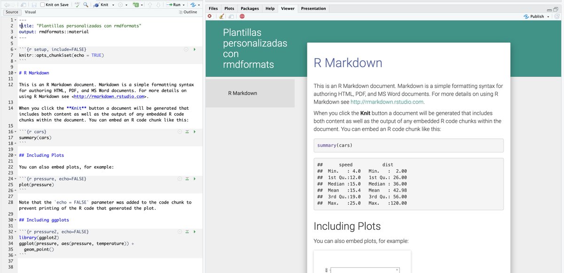564x273 pixels.
Task: Show document in new window icon
Action: tap(23, 5)
